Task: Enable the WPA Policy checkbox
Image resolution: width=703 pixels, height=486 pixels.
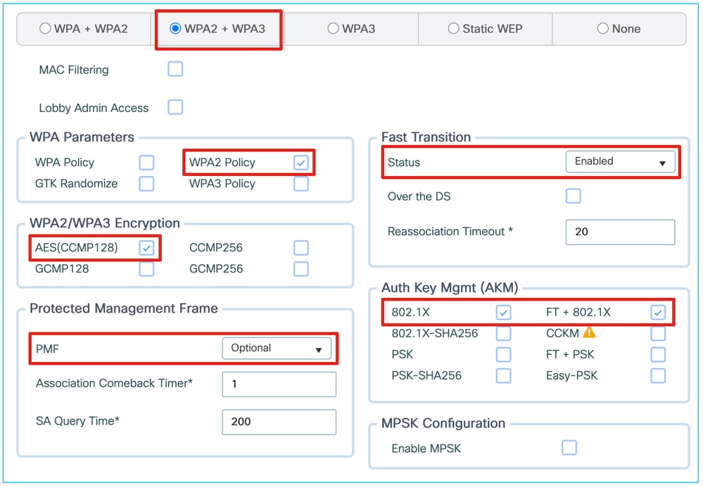Action: tap(146, 163)
